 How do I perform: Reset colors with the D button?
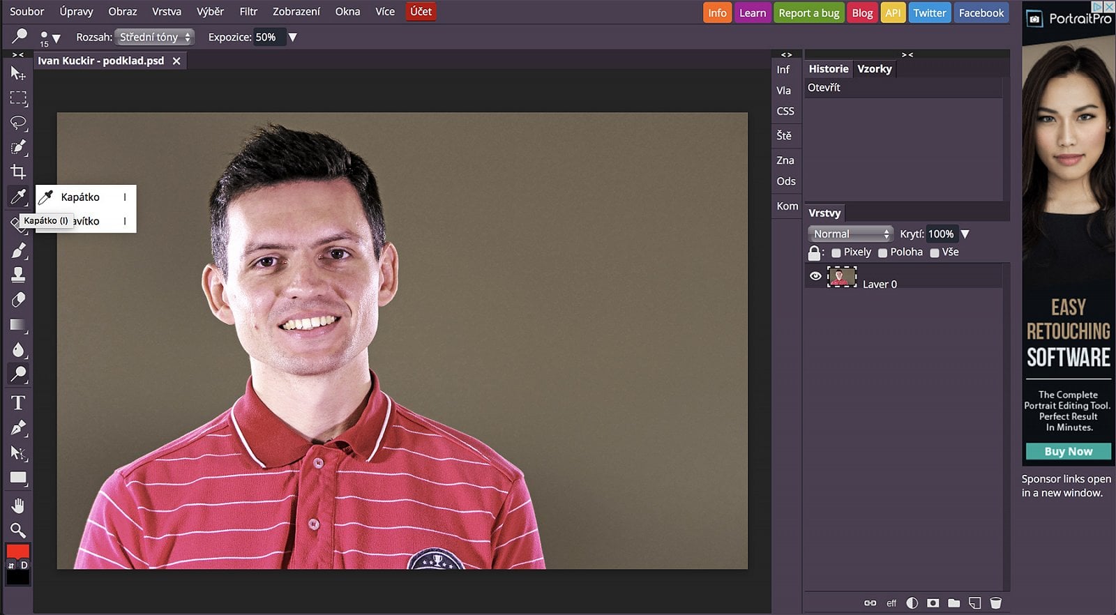(x=24, y=565)
